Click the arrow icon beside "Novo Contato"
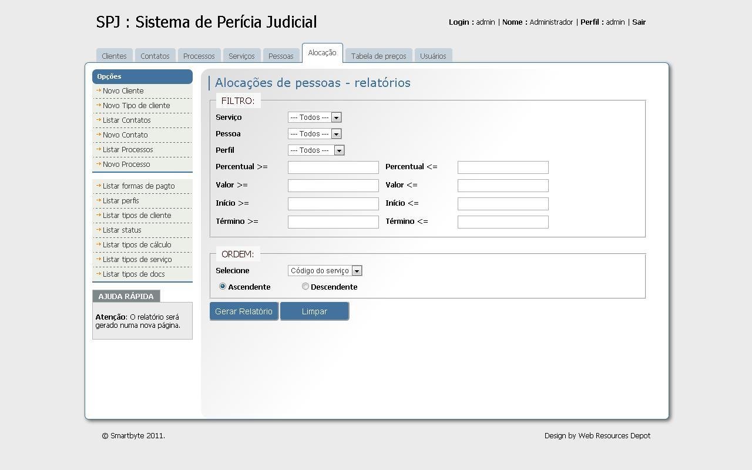 (98, 135)
